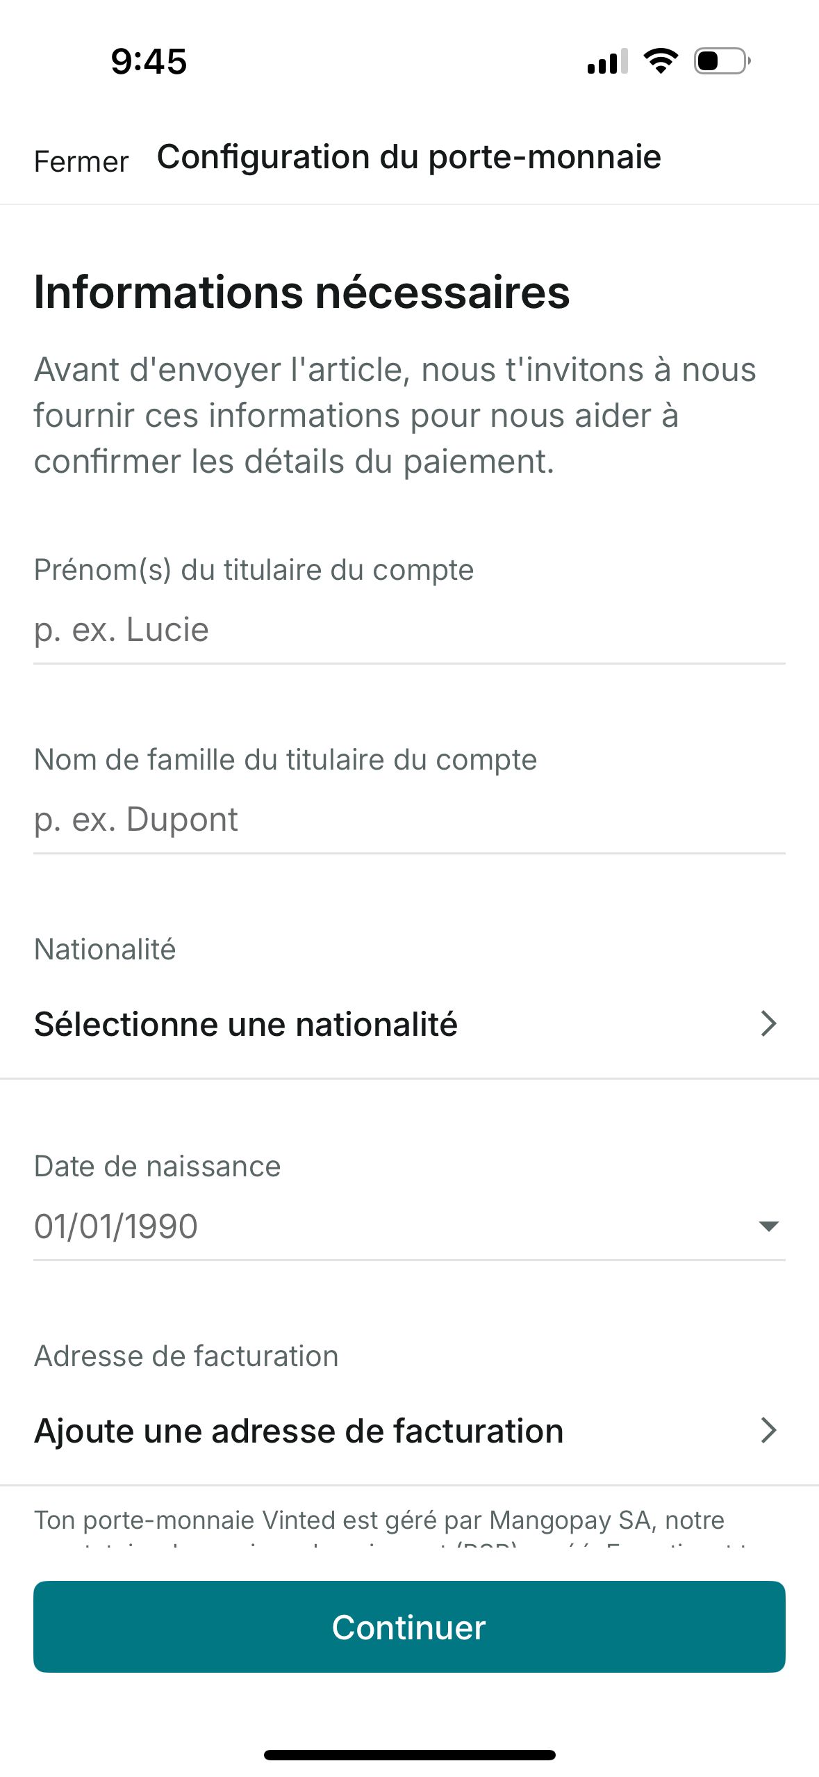Viewport: 819px width, 1777px height.
Task: Open Ajoute une adresse de facturation
Action: (409, 1431)
